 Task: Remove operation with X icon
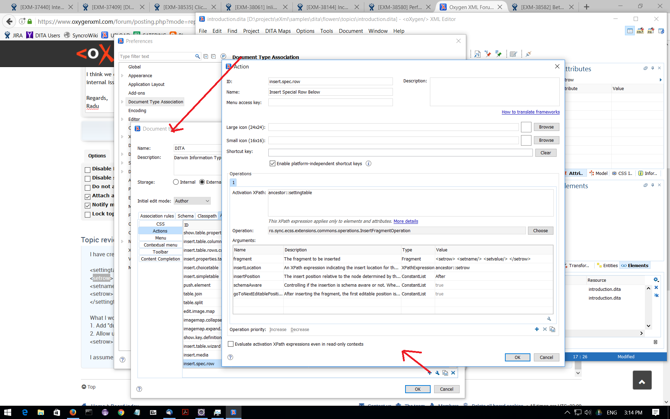[545, 329]
